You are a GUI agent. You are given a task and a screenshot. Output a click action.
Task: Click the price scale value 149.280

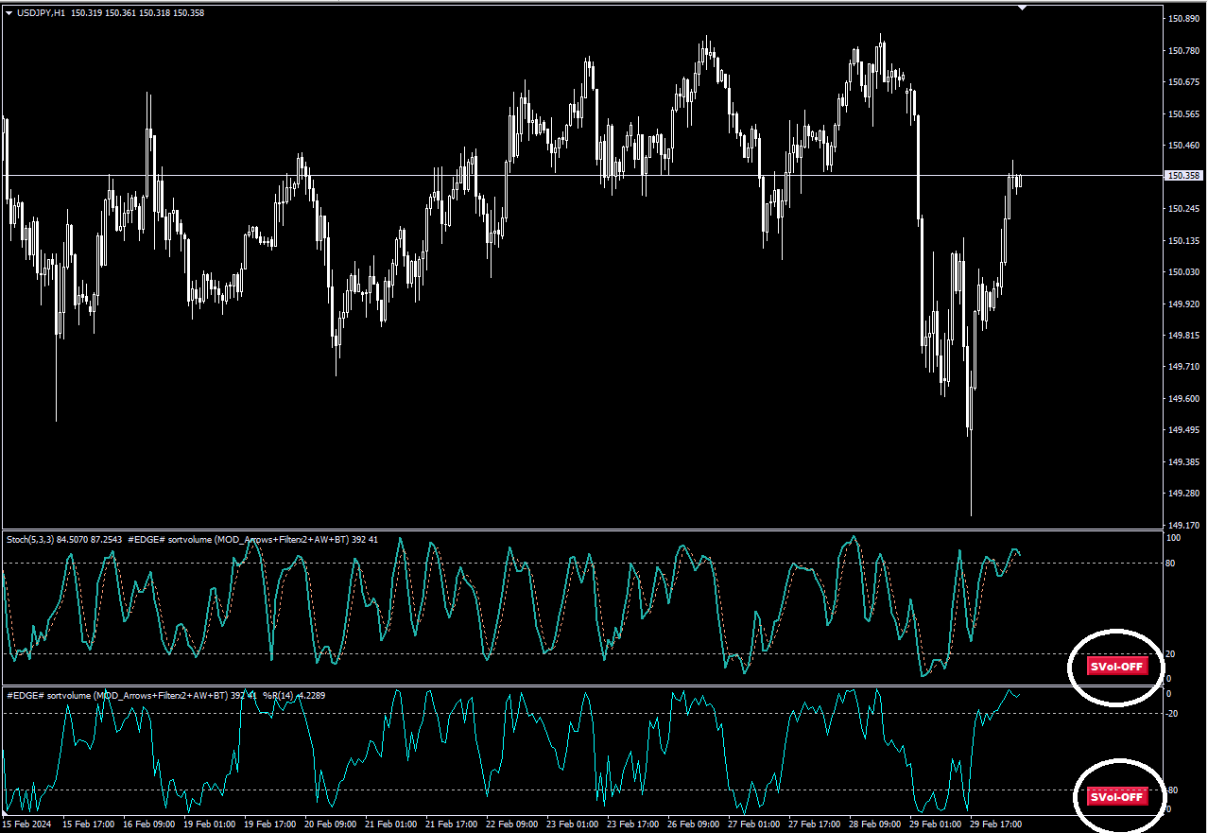pos(1183,494)
